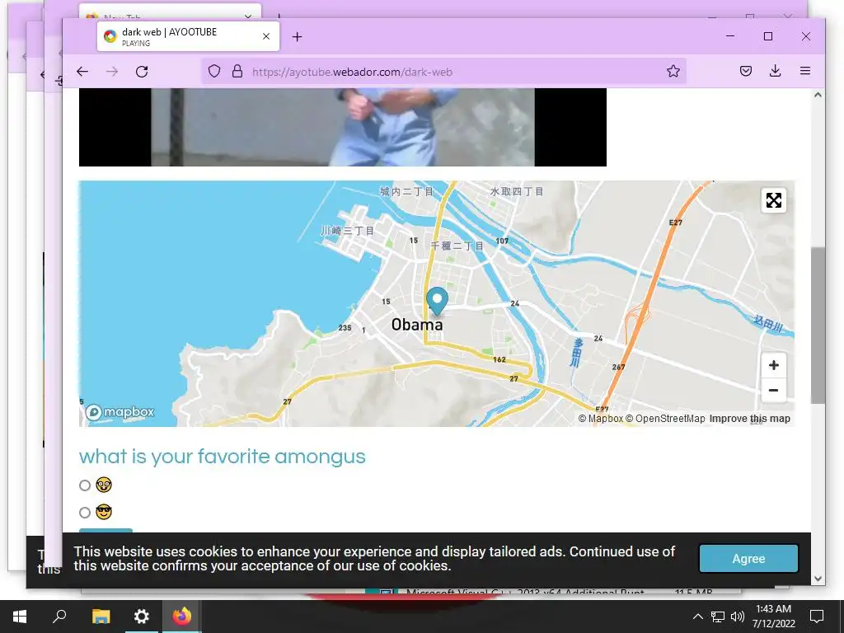Open the mapbox logo link

point(120,412)
